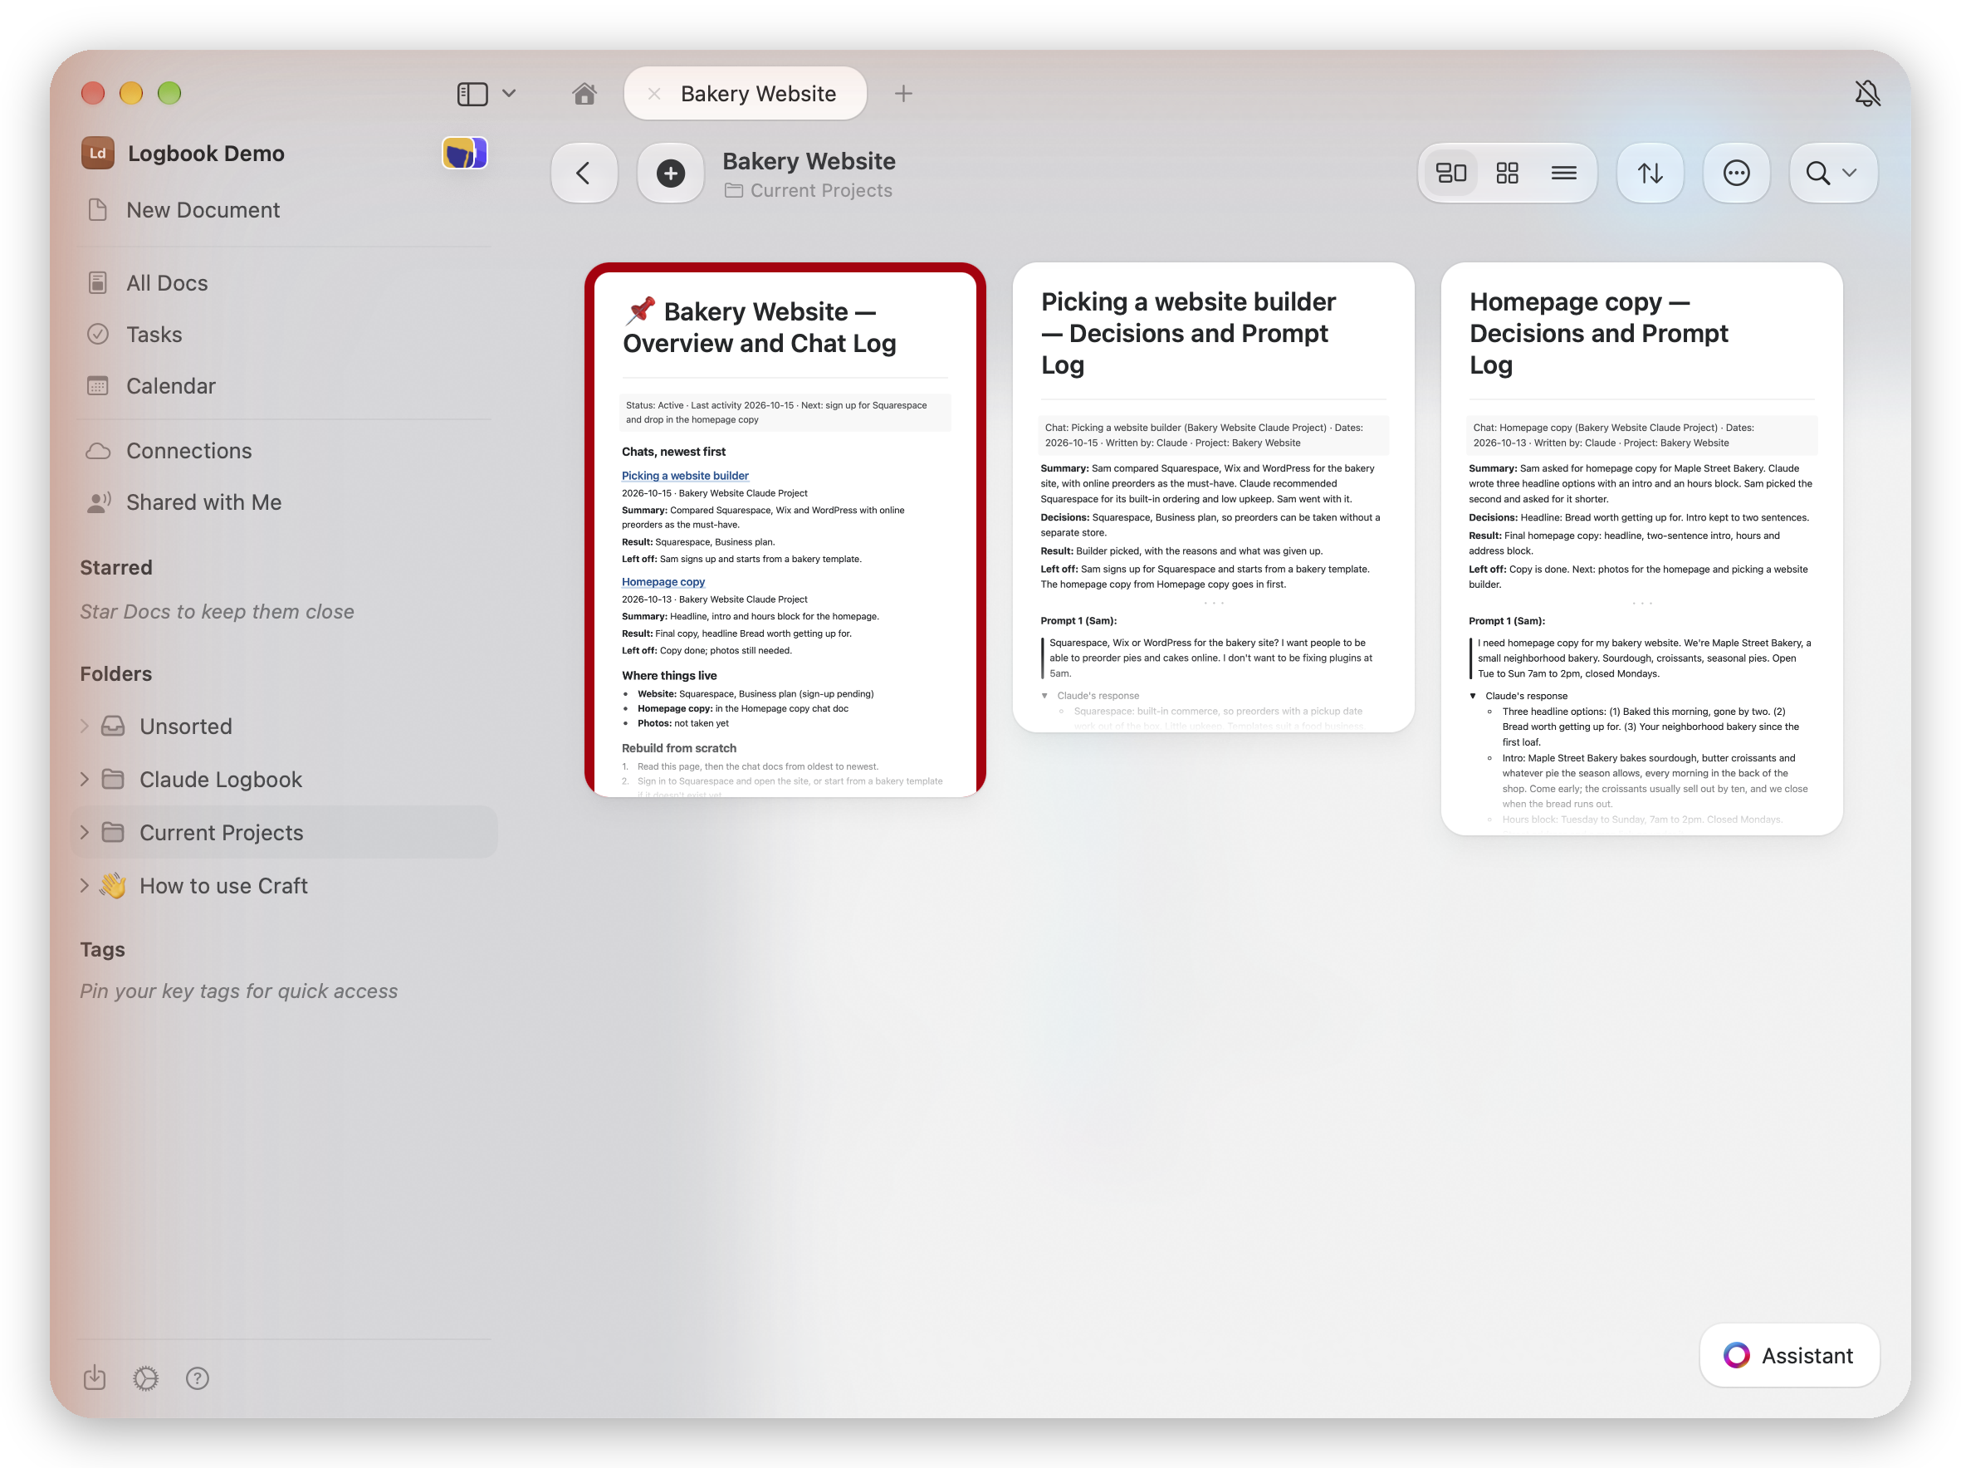Click the Tasks checkmark circle icon

pos(97,334)
